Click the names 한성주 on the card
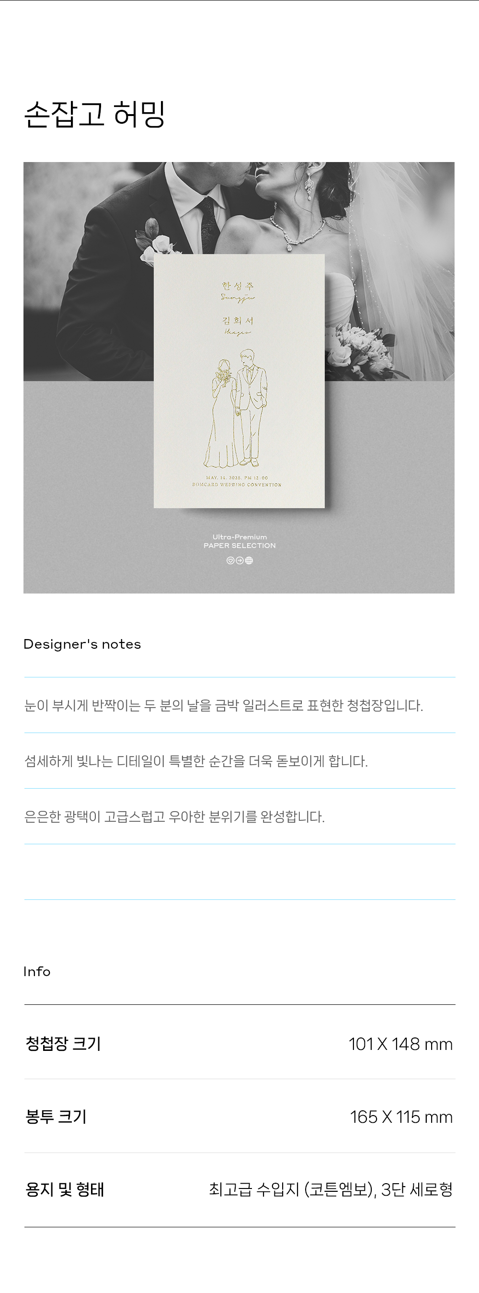The width and height of the screenshot is (479, 1293). (x=238, y=286)
